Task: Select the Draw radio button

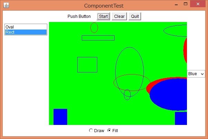Action: [x=97, y=130]
